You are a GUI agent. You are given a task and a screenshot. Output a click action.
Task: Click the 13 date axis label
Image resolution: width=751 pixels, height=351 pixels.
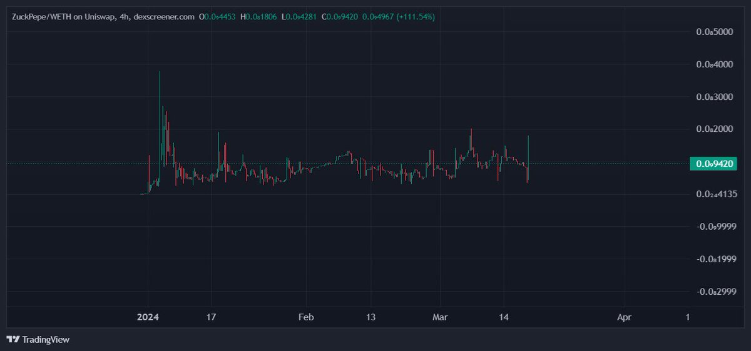pyautogui.click(x=371, y=317)
